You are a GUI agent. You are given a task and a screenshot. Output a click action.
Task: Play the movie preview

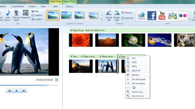click(16, 91)
